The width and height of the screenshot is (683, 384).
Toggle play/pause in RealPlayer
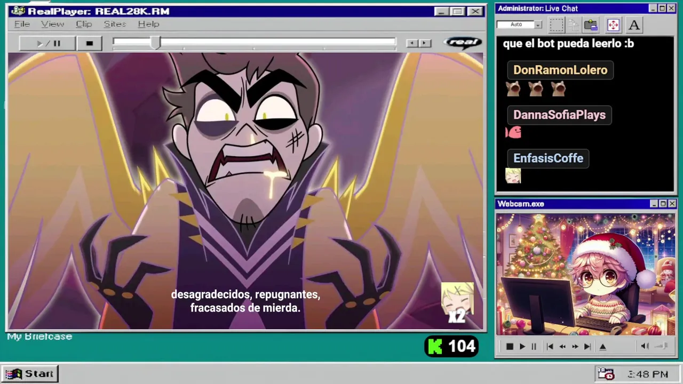tap(47, 43)
